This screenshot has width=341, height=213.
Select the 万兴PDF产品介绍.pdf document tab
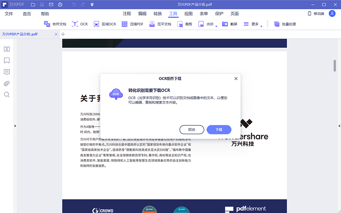20,34
